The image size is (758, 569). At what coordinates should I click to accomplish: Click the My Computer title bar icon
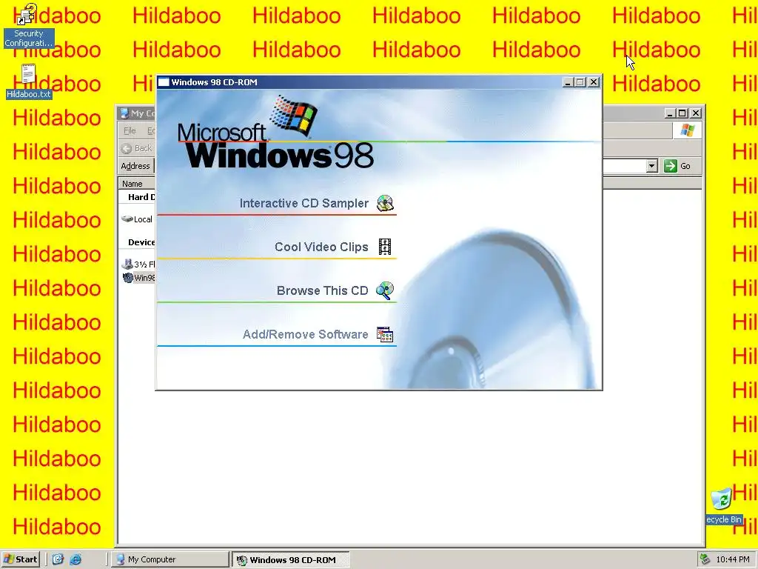pyautogui.click(x=124, y=113)
